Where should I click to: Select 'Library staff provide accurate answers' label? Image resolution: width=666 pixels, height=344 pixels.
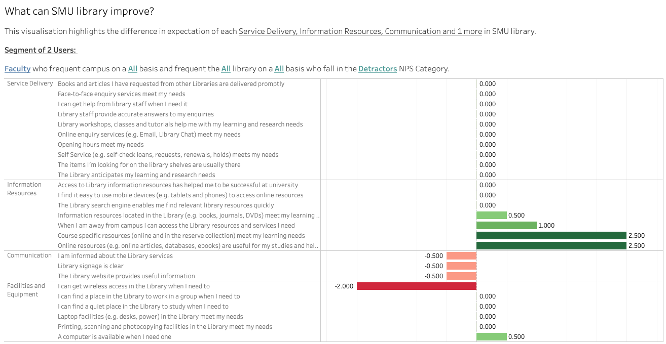(x=136, y=114)
